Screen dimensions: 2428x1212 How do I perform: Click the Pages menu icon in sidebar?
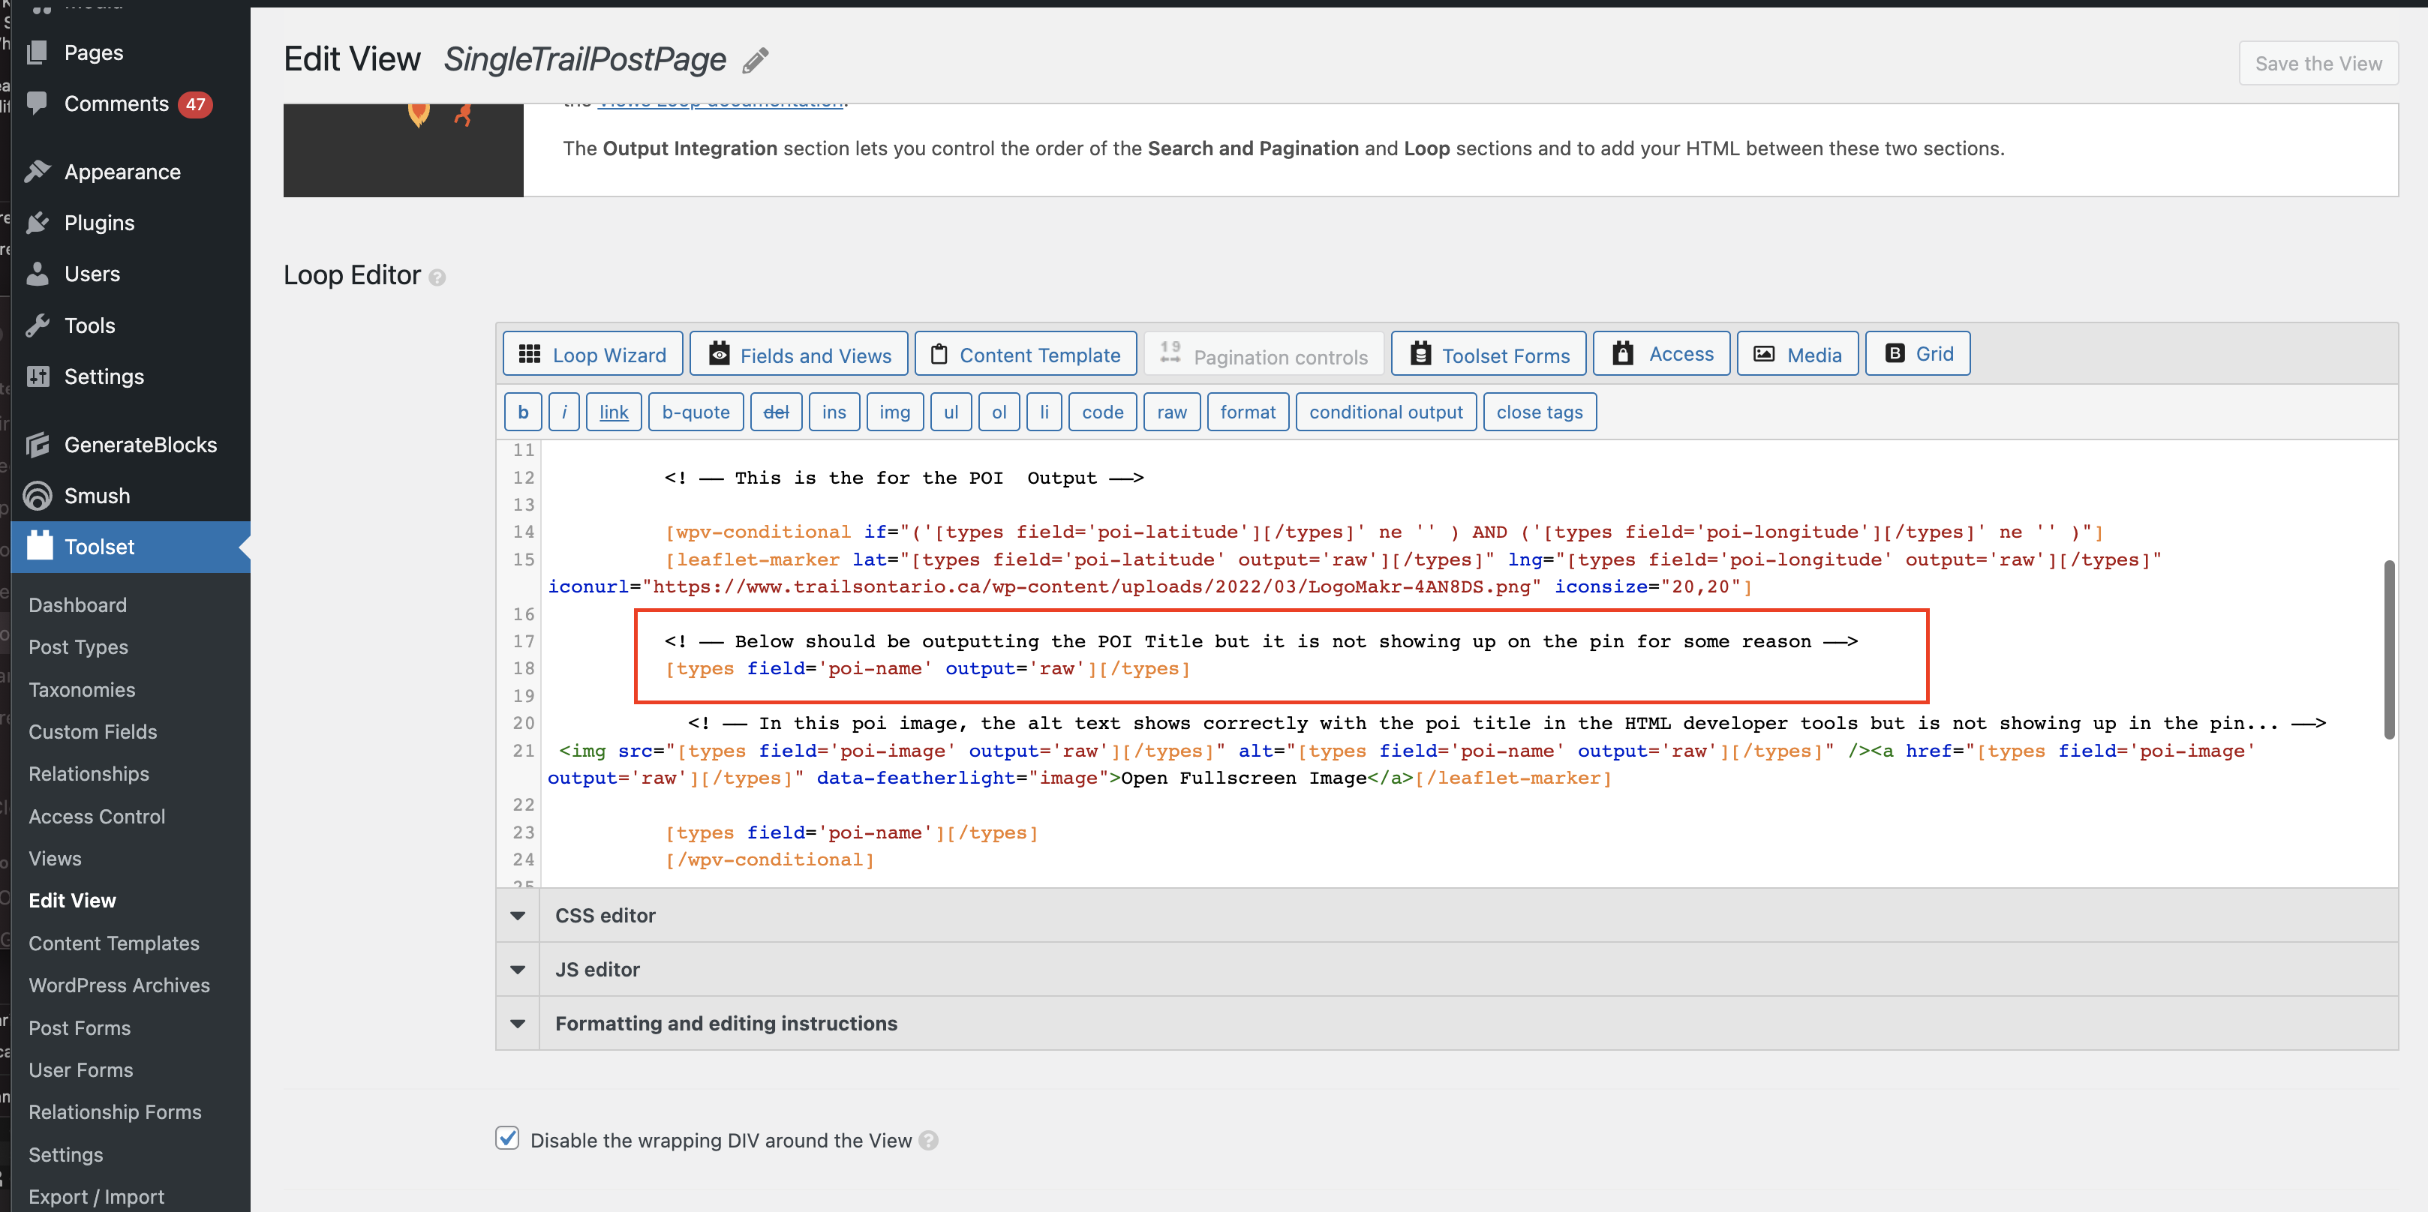pos(38,52)
